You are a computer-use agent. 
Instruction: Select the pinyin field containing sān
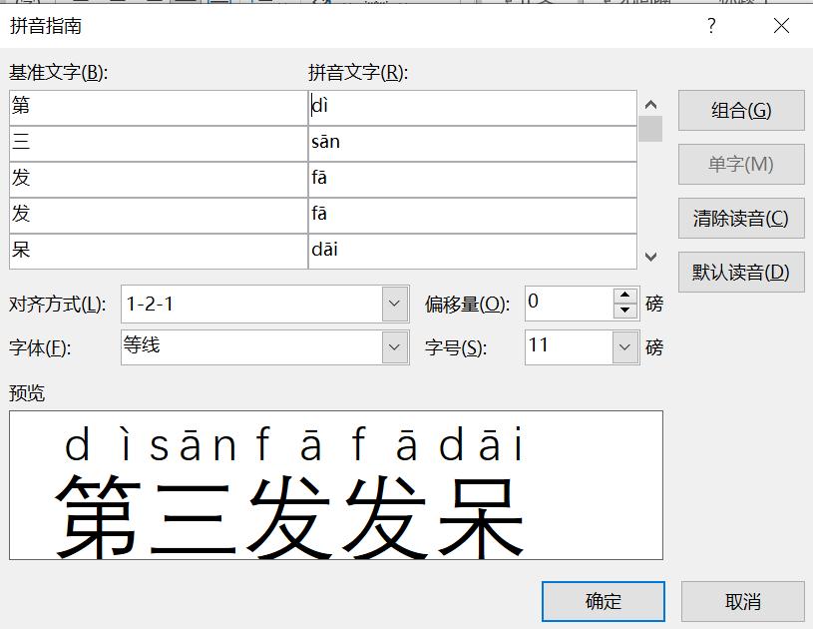point(469,142)
